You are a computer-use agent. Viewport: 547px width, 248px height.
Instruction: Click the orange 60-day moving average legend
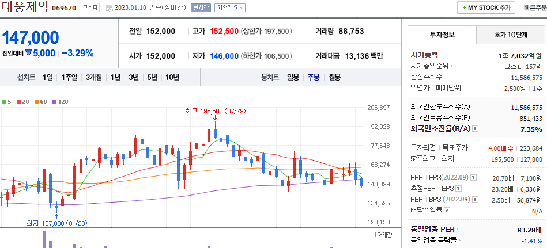pos(40,102)
